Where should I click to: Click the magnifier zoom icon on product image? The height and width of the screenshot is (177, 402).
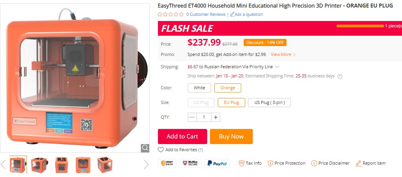click(x=145, y=148)
